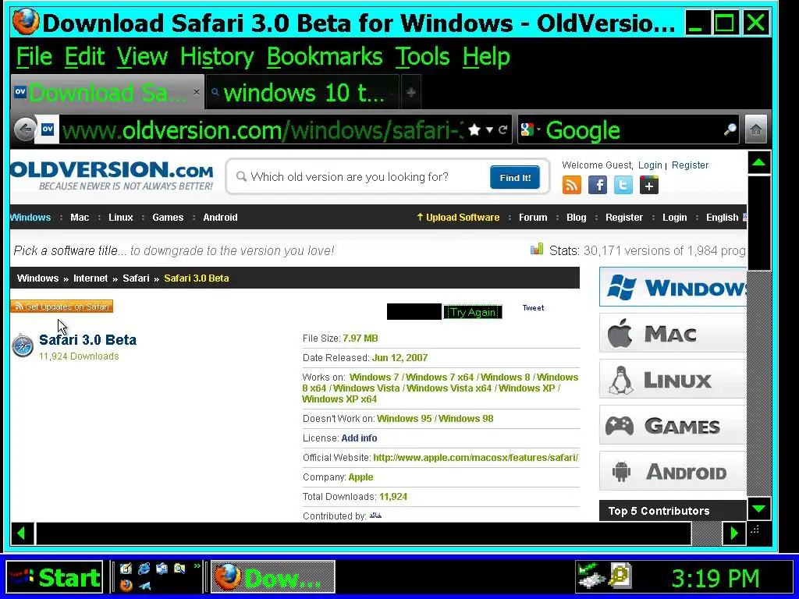Click the Firefox home button
This screenshot has height=599, width=799.
(x=755, y=130)
